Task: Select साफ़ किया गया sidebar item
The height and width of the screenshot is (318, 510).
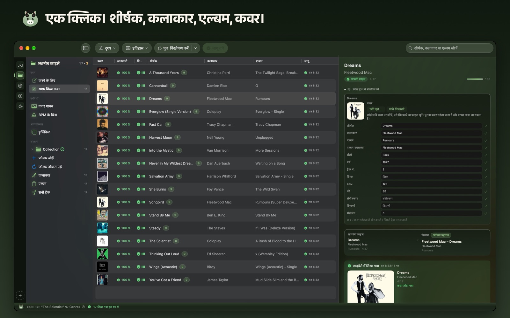Action: tap(59, 89)
